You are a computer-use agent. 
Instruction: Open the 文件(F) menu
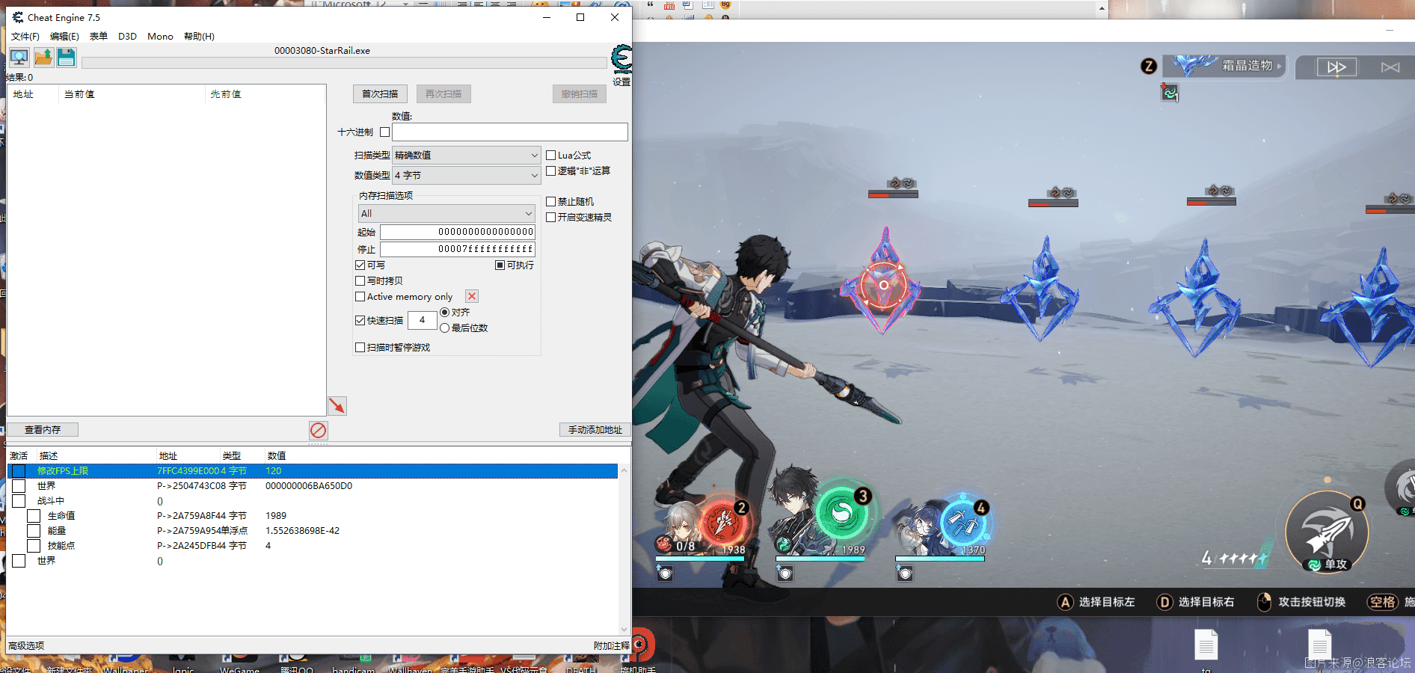(25, 37)
